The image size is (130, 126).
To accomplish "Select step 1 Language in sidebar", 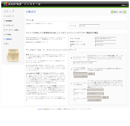I will click(9, 16).
